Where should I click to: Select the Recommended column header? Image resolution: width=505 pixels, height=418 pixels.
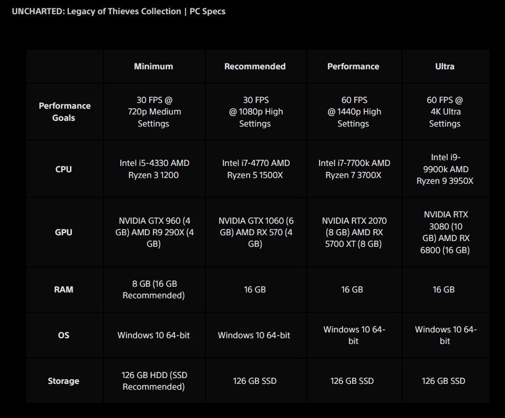[255, 67]
